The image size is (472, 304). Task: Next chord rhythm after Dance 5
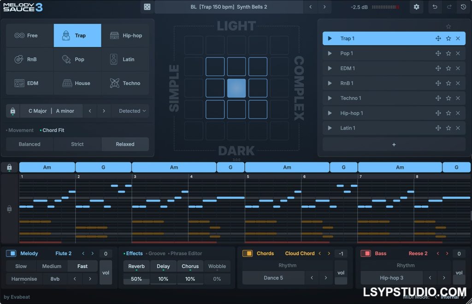click(x=326, y=278)
